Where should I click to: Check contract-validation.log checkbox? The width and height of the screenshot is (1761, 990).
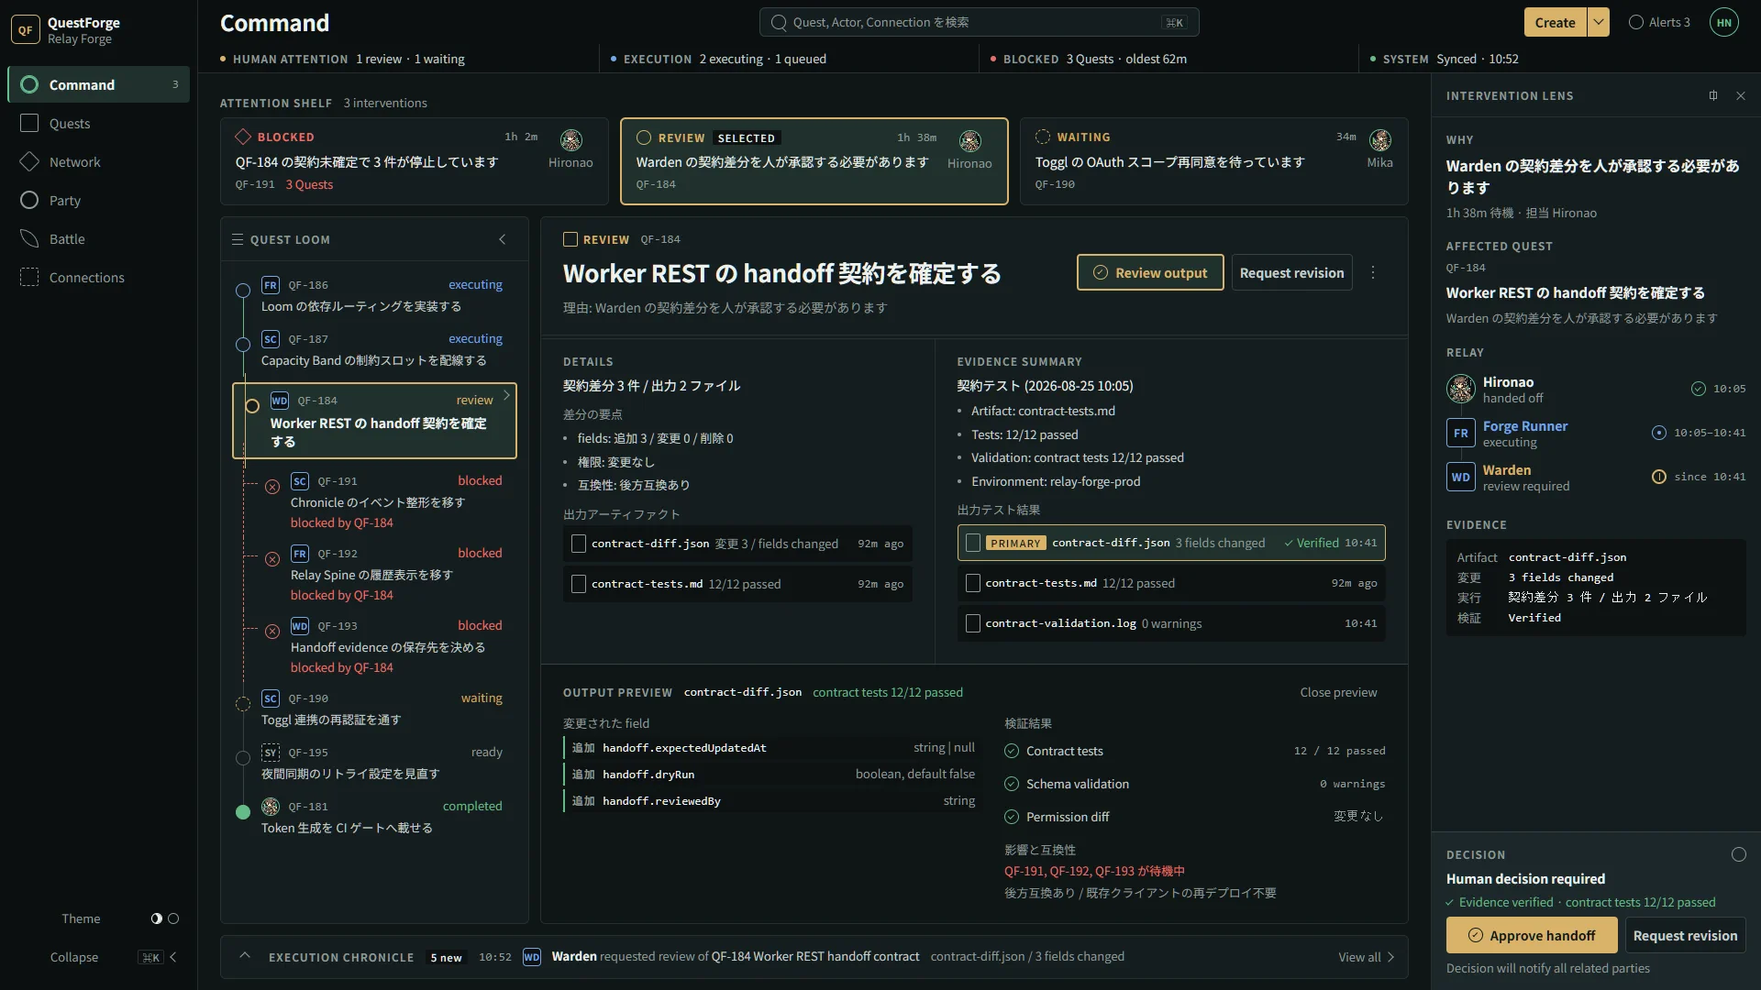(x=973, y=623)
